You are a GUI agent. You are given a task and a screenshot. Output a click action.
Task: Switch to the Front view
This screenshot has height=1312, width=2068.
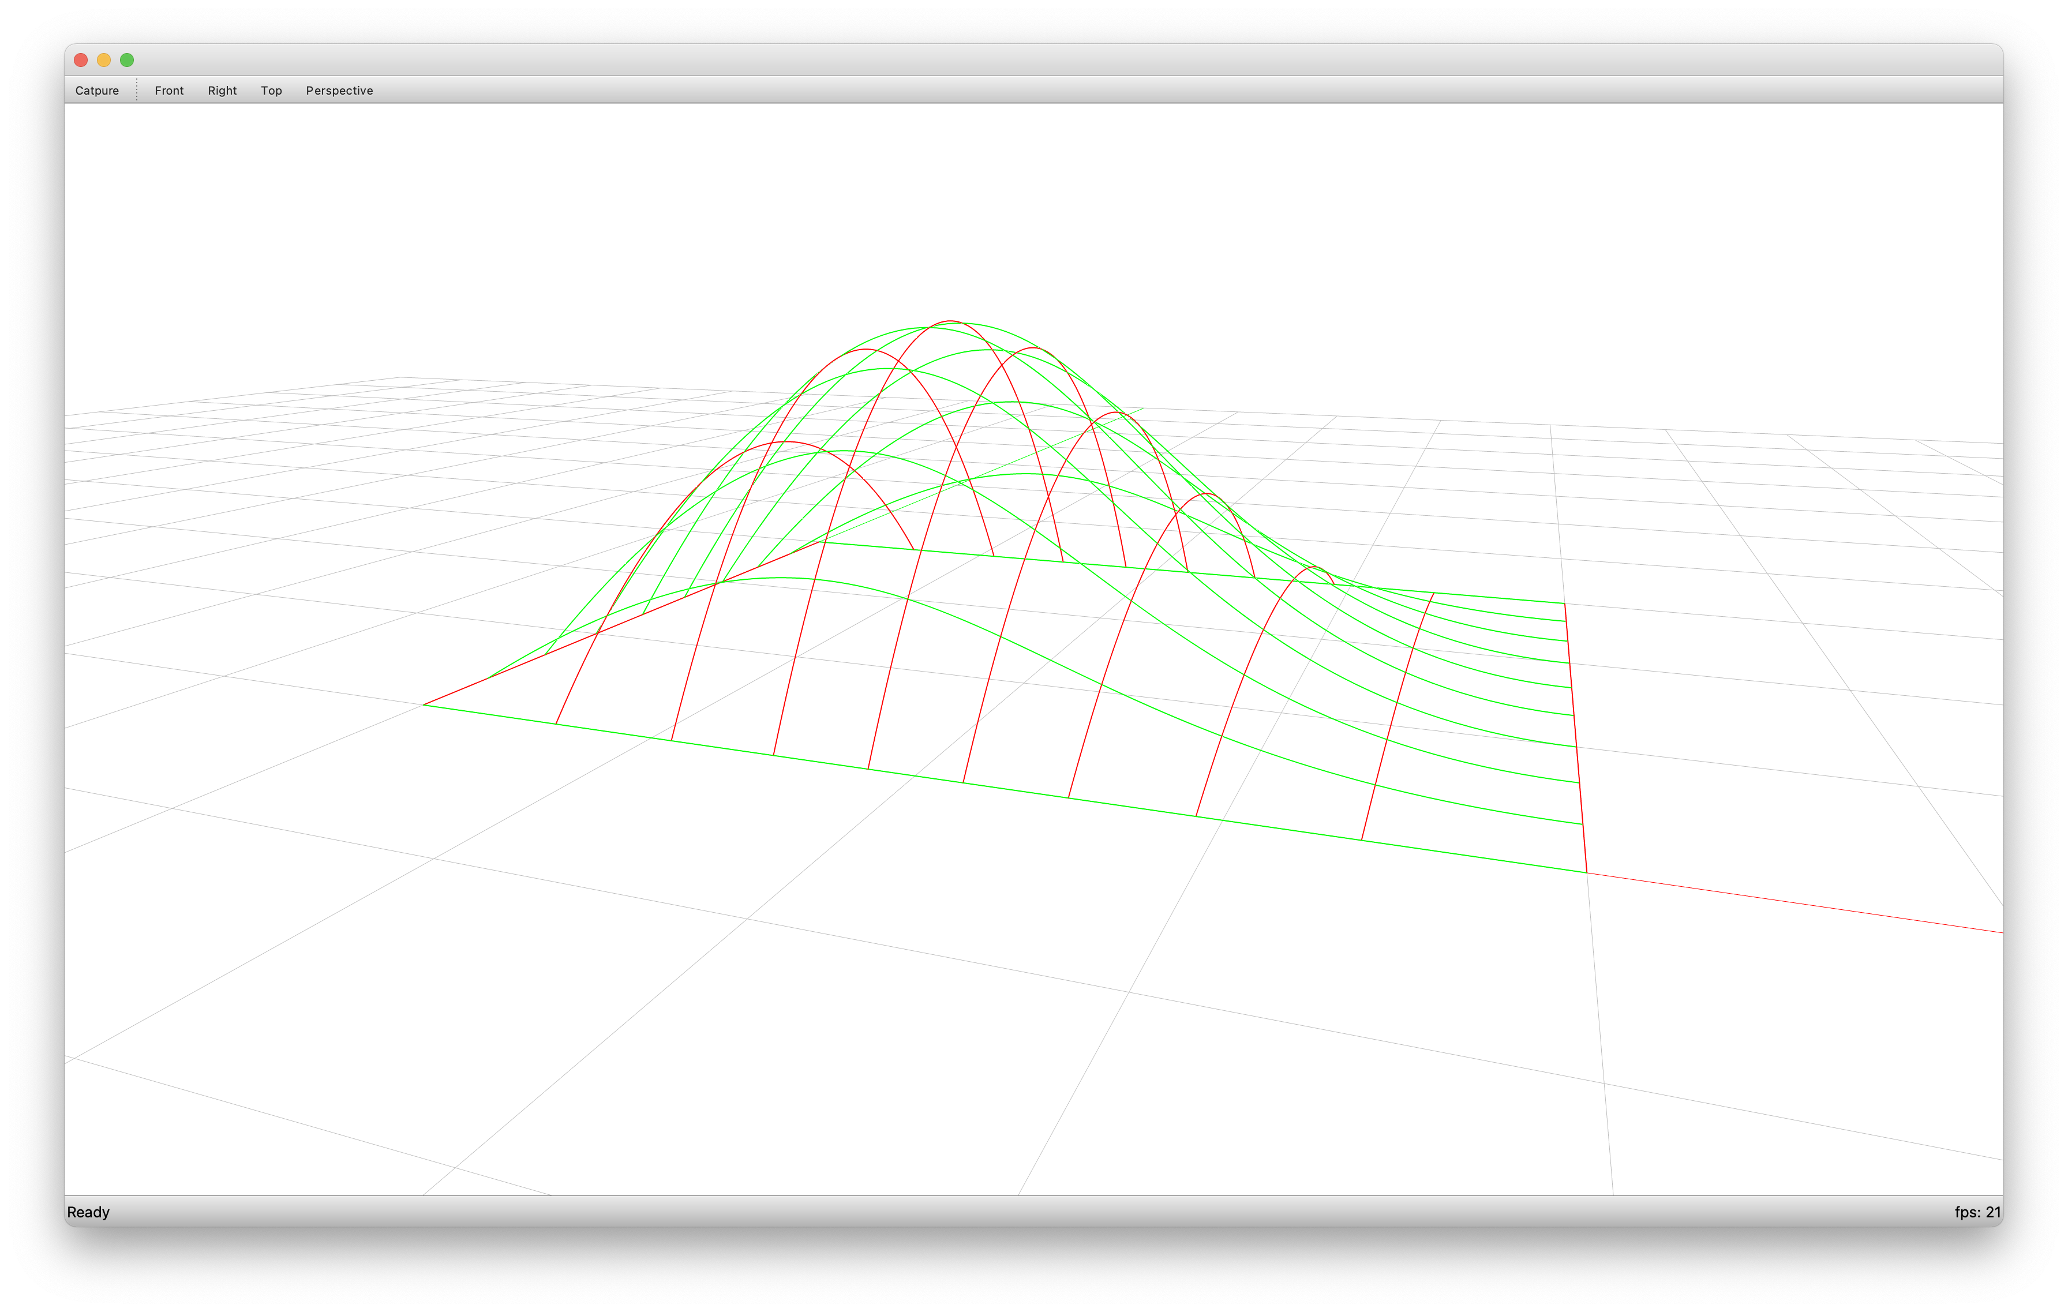(169, 90)
